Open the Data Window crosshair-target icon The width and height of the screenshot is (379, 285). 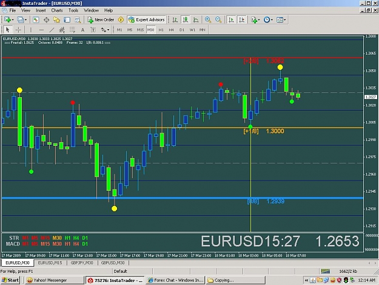pyautogui.click(x=46, y=19)
